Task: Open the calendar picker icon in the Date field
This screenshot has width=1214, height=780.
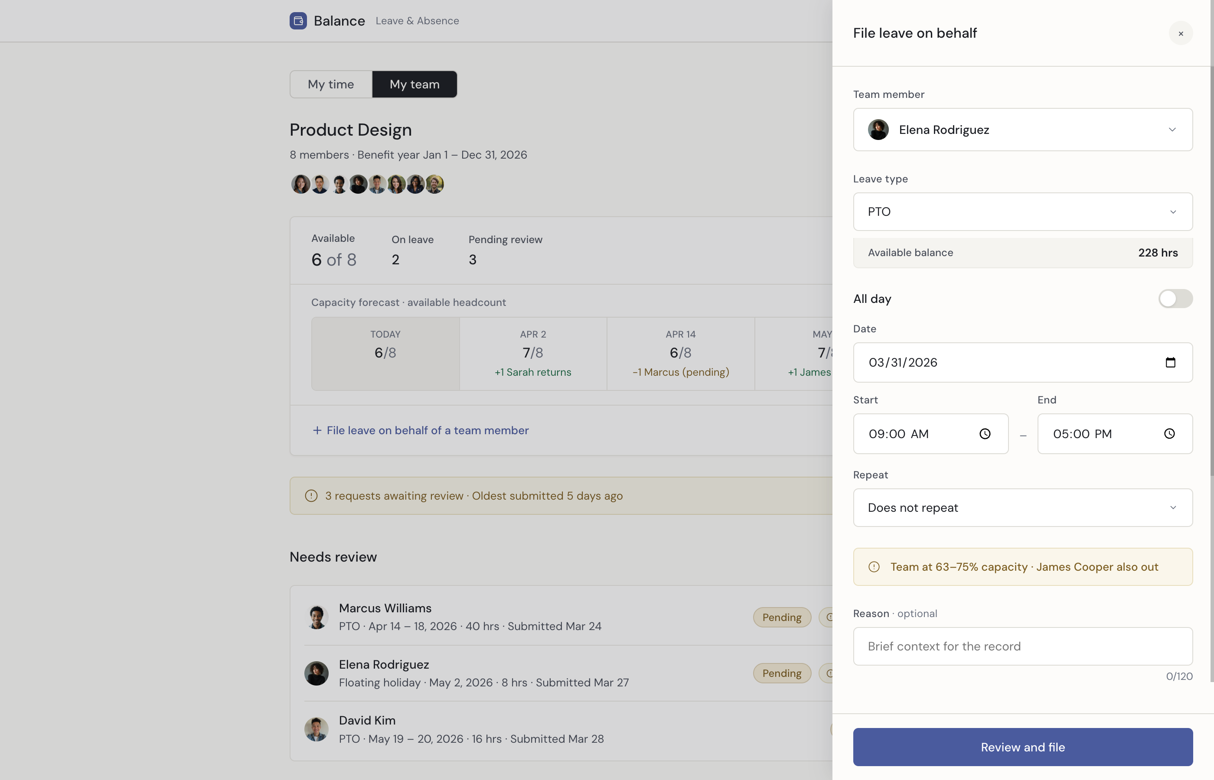Action: (x=1170, y=362)
